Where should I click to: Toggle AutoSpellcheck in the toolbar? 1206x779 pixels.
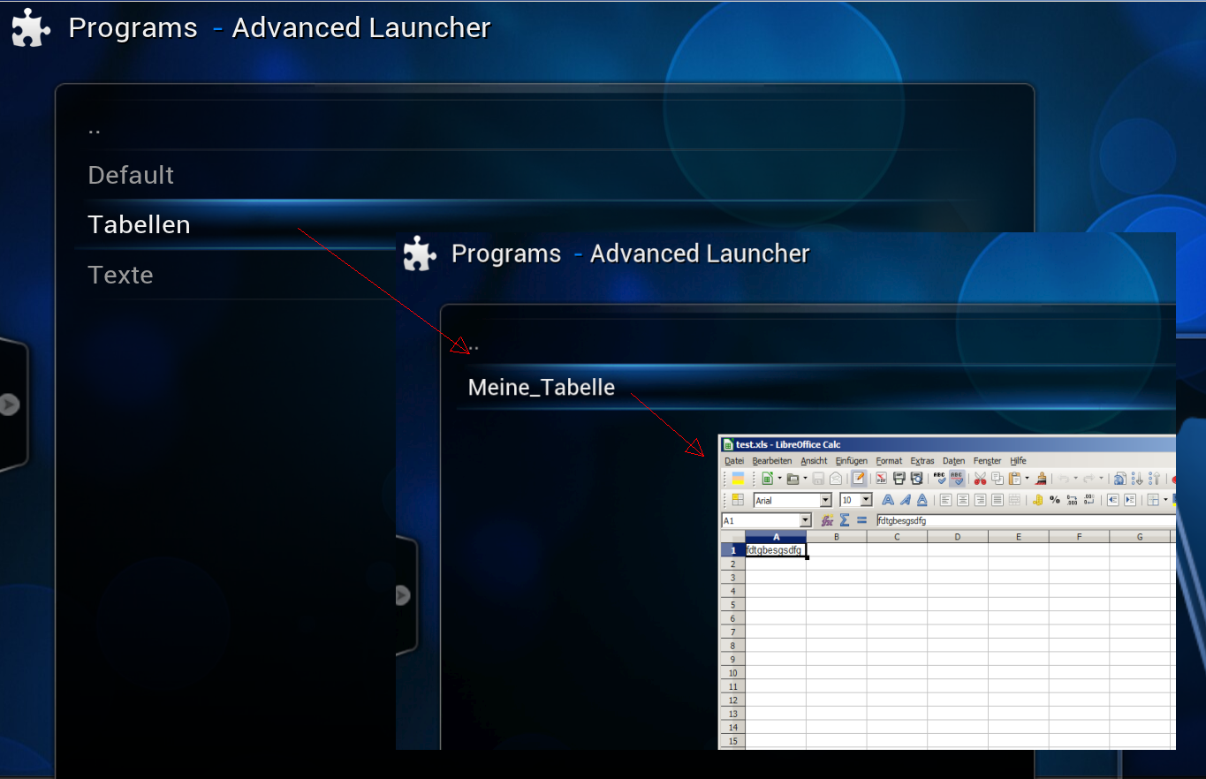coord(957,479)
